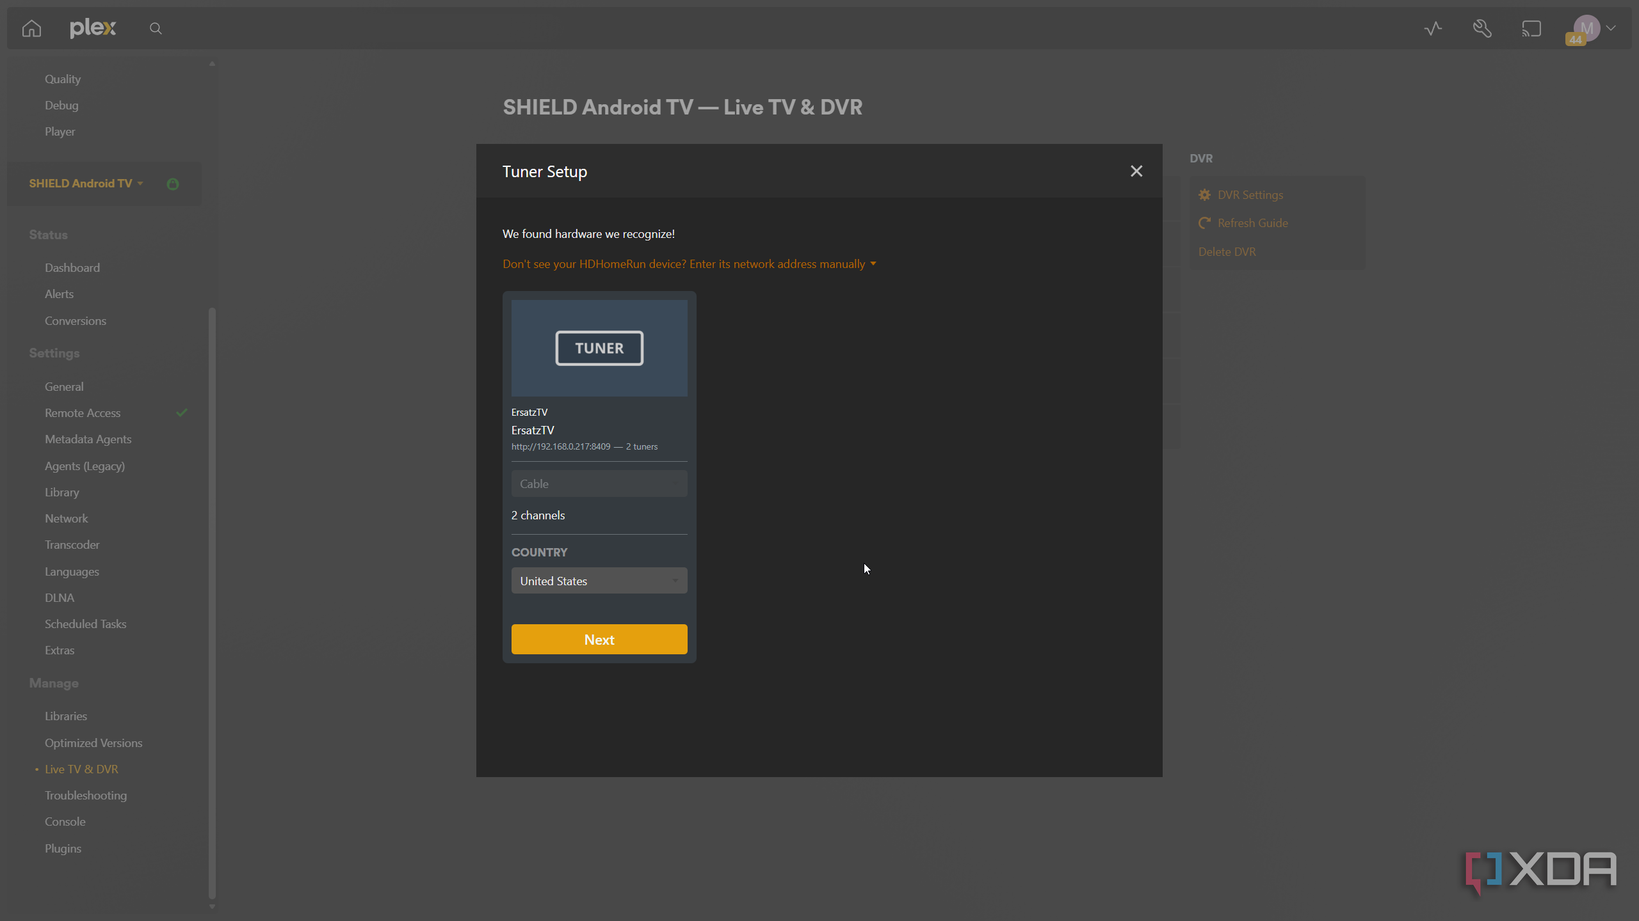The width and height of the screenshot is (1639, 921).
Task: Open Quality settings in sidebar
Action: (x=63, y=79)
